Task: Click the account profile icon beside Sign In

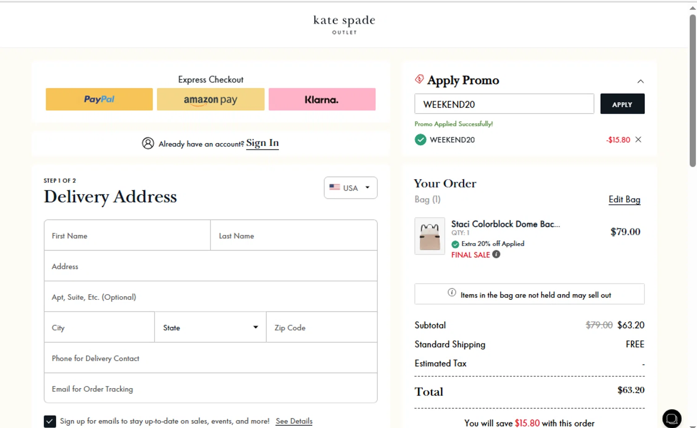Action: coord(148,143)
